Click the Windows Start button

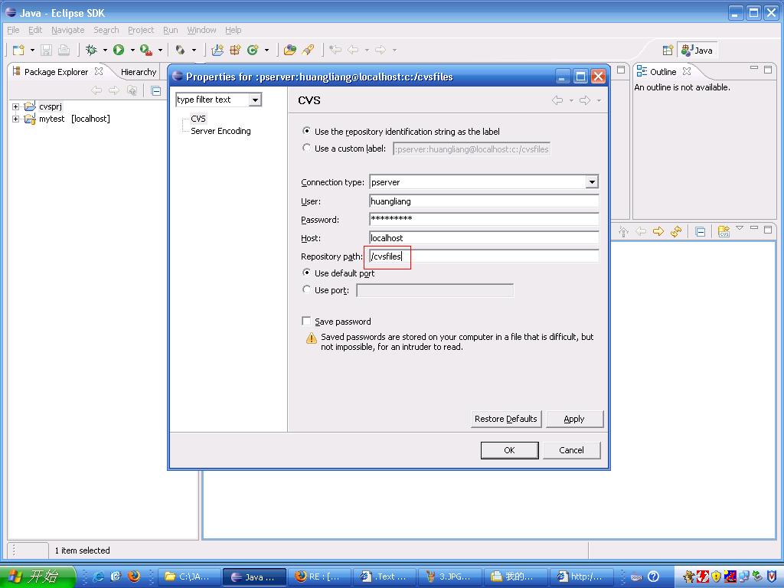click(38, 577)
